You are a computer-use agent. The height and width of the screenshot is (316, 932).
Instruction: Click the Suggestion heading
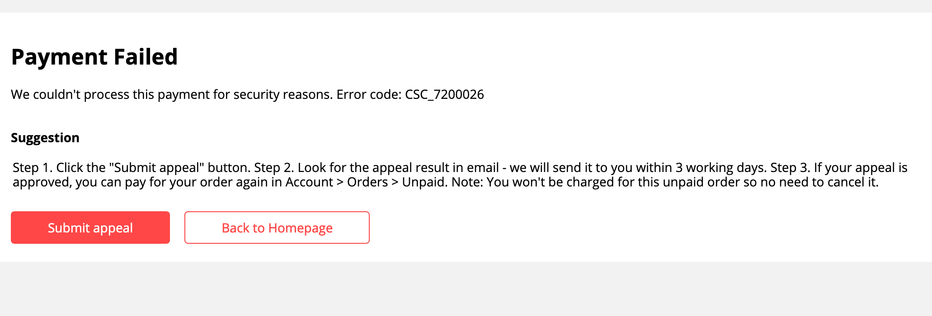pyautogui.click(x=45, y=138)
